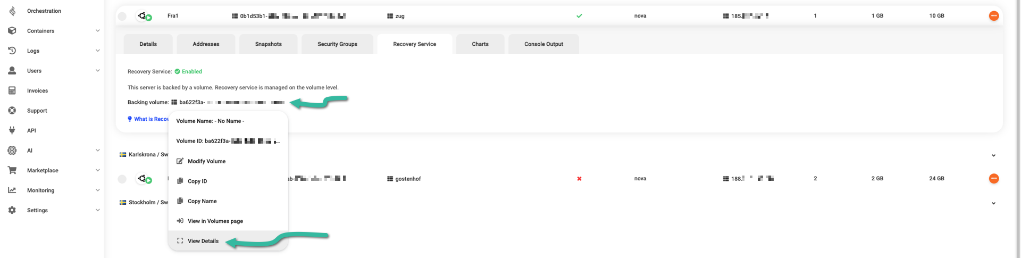
Task: Click the gostenhof volume list icon
Action: [x=390, y=179]
